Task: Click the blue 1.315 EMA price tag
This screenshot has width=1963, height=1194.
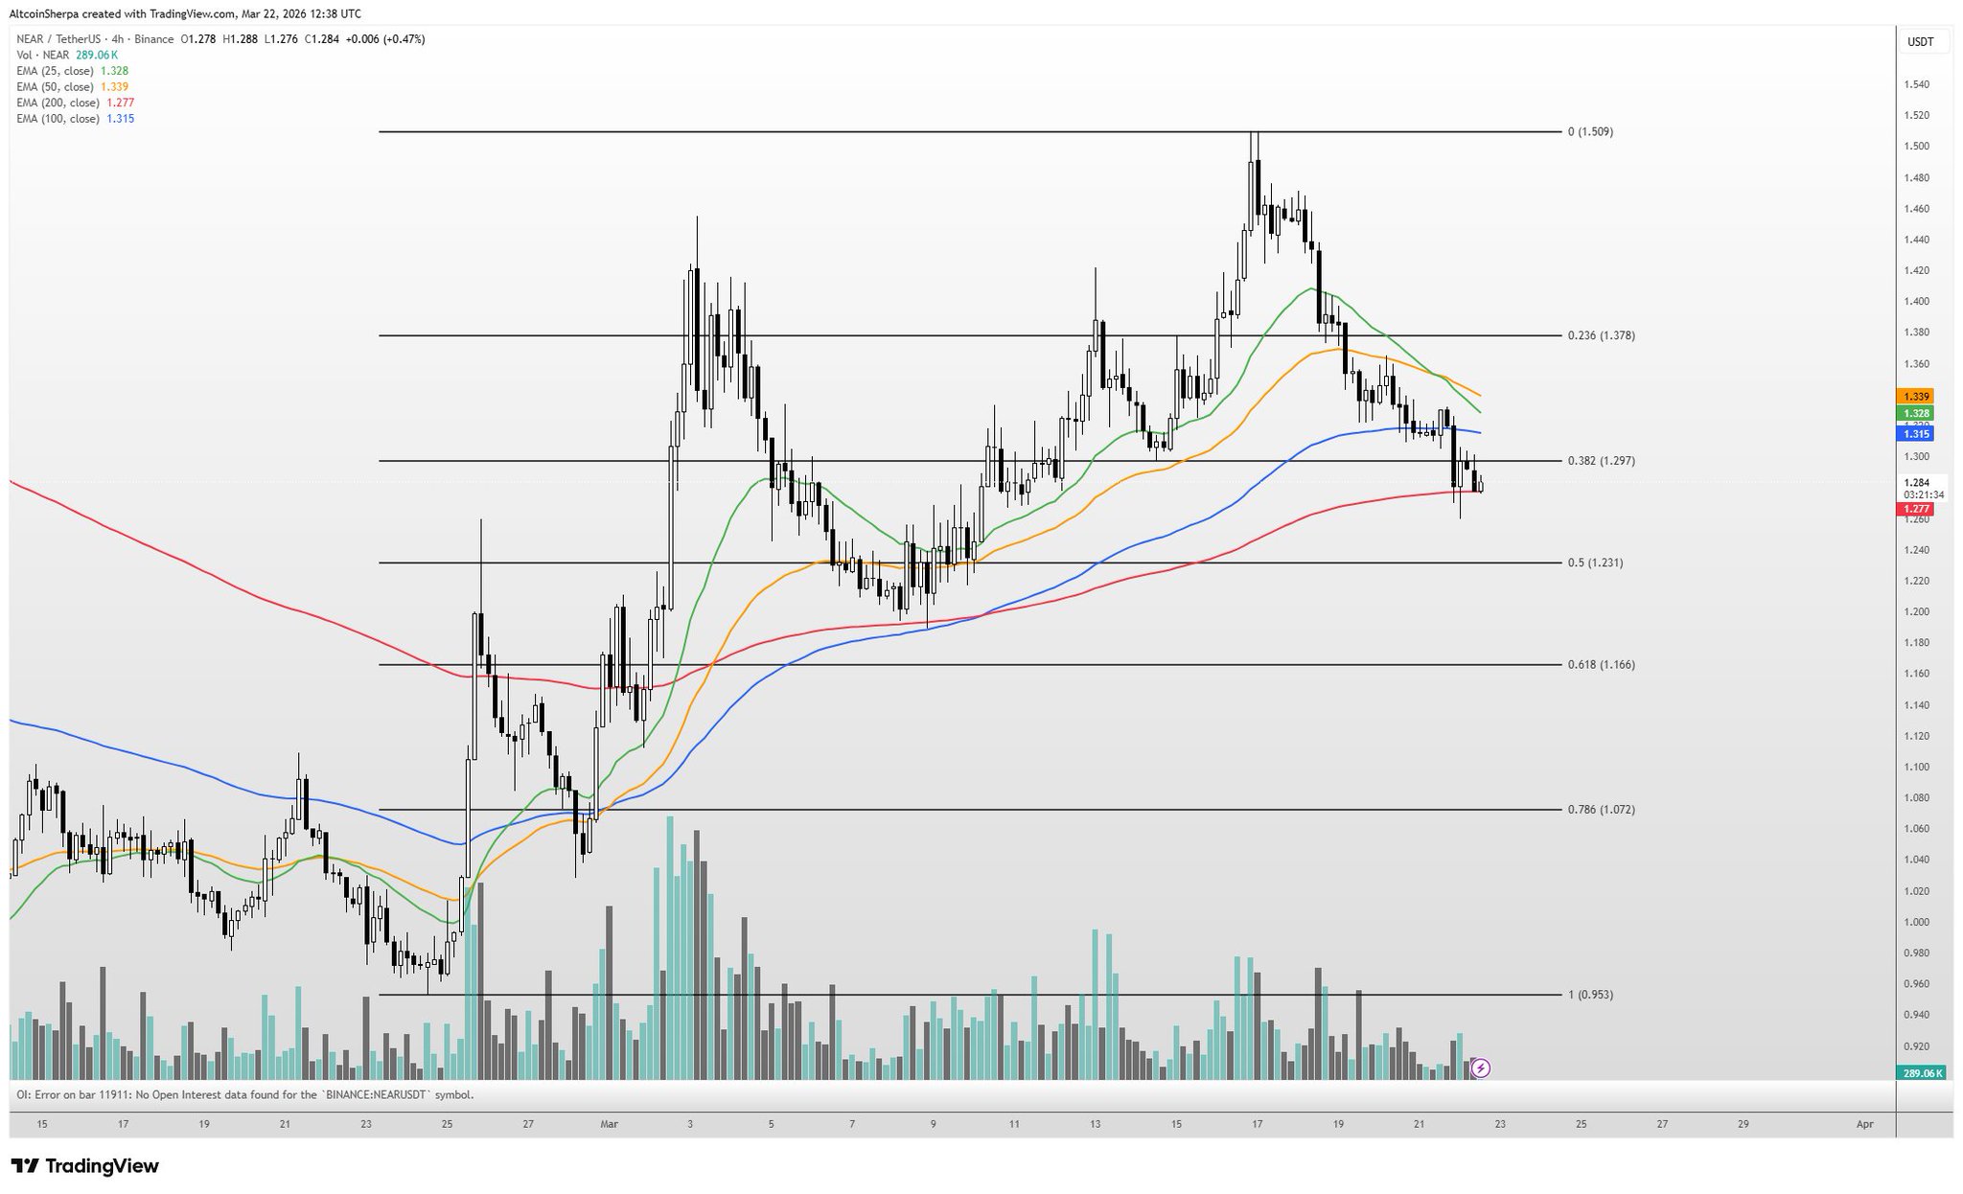Action: coord(1916,434)
